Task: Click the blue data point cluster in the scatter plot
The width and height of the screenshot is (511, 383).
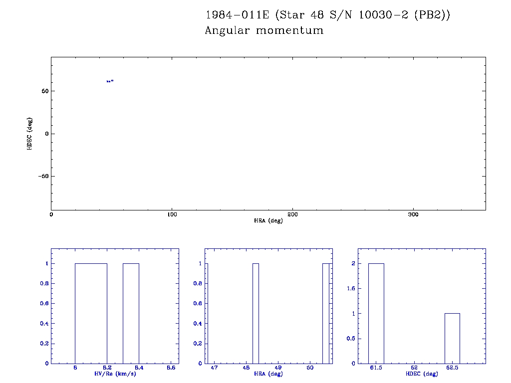Action: (110, 81)
